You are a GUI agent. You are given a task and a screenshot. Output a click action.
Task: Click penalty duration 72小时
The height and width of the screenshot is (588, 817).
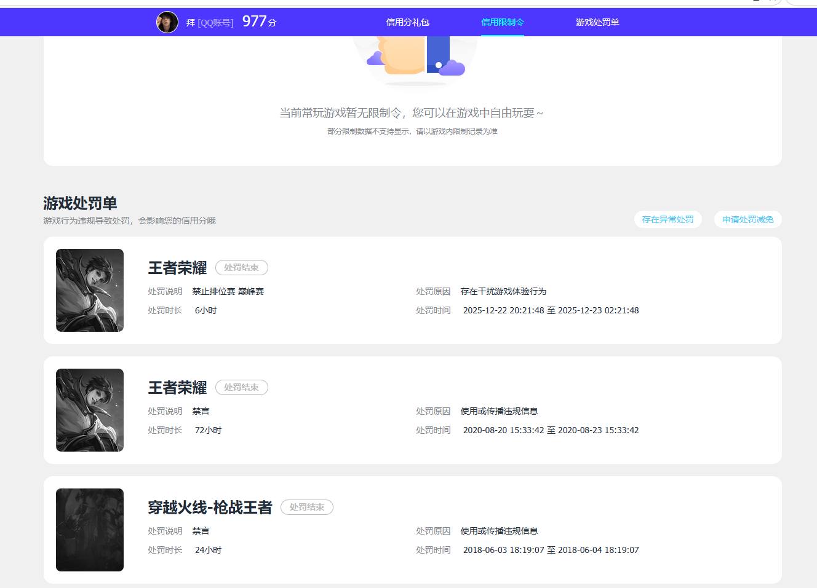tap(208, 430)
